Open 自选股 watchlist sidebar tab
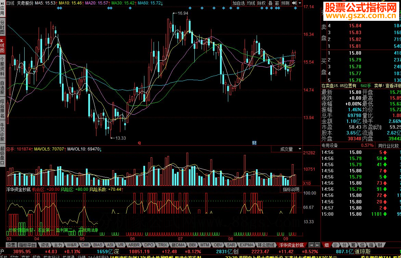This screenshot has width=401, height=258. (2, 88)
